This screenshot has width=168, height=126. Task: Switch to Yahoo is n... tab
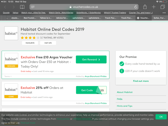coord(46,18)
